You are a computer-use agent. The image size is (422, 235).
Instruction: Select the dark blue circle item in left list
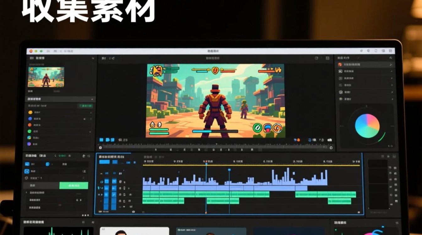click(x=30, y=119)
